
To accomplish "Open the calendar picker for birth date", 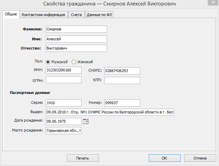I will pyautogui.click(x=86, y=121).
